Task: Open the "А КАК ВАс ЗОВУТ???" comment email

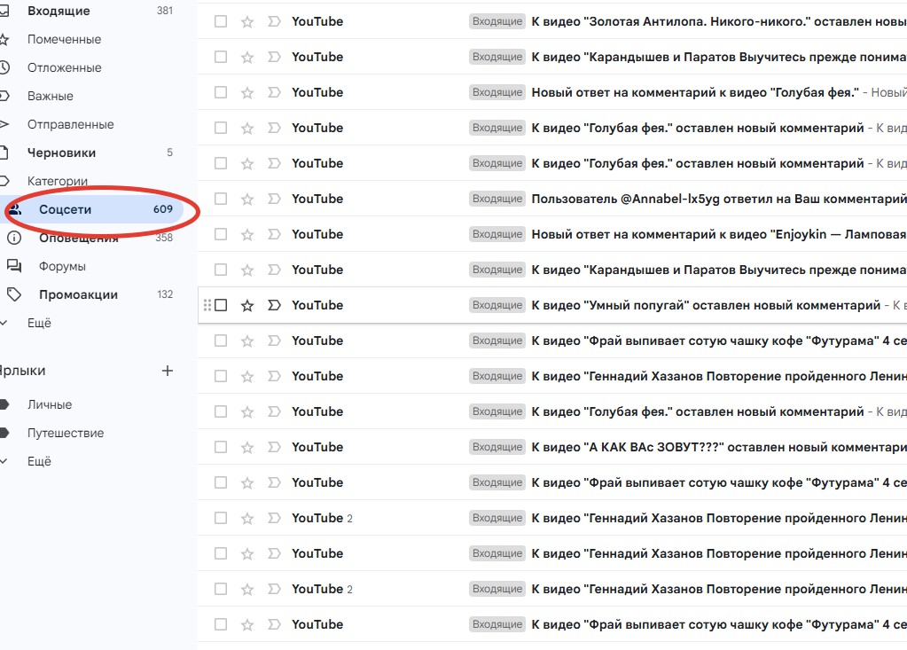Action: [552, 447]
